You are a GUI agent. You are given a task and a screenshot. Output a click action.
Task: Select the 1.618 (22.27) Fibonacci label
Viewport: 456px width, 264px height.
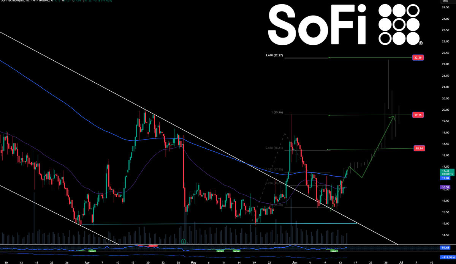tap(275, 55)
